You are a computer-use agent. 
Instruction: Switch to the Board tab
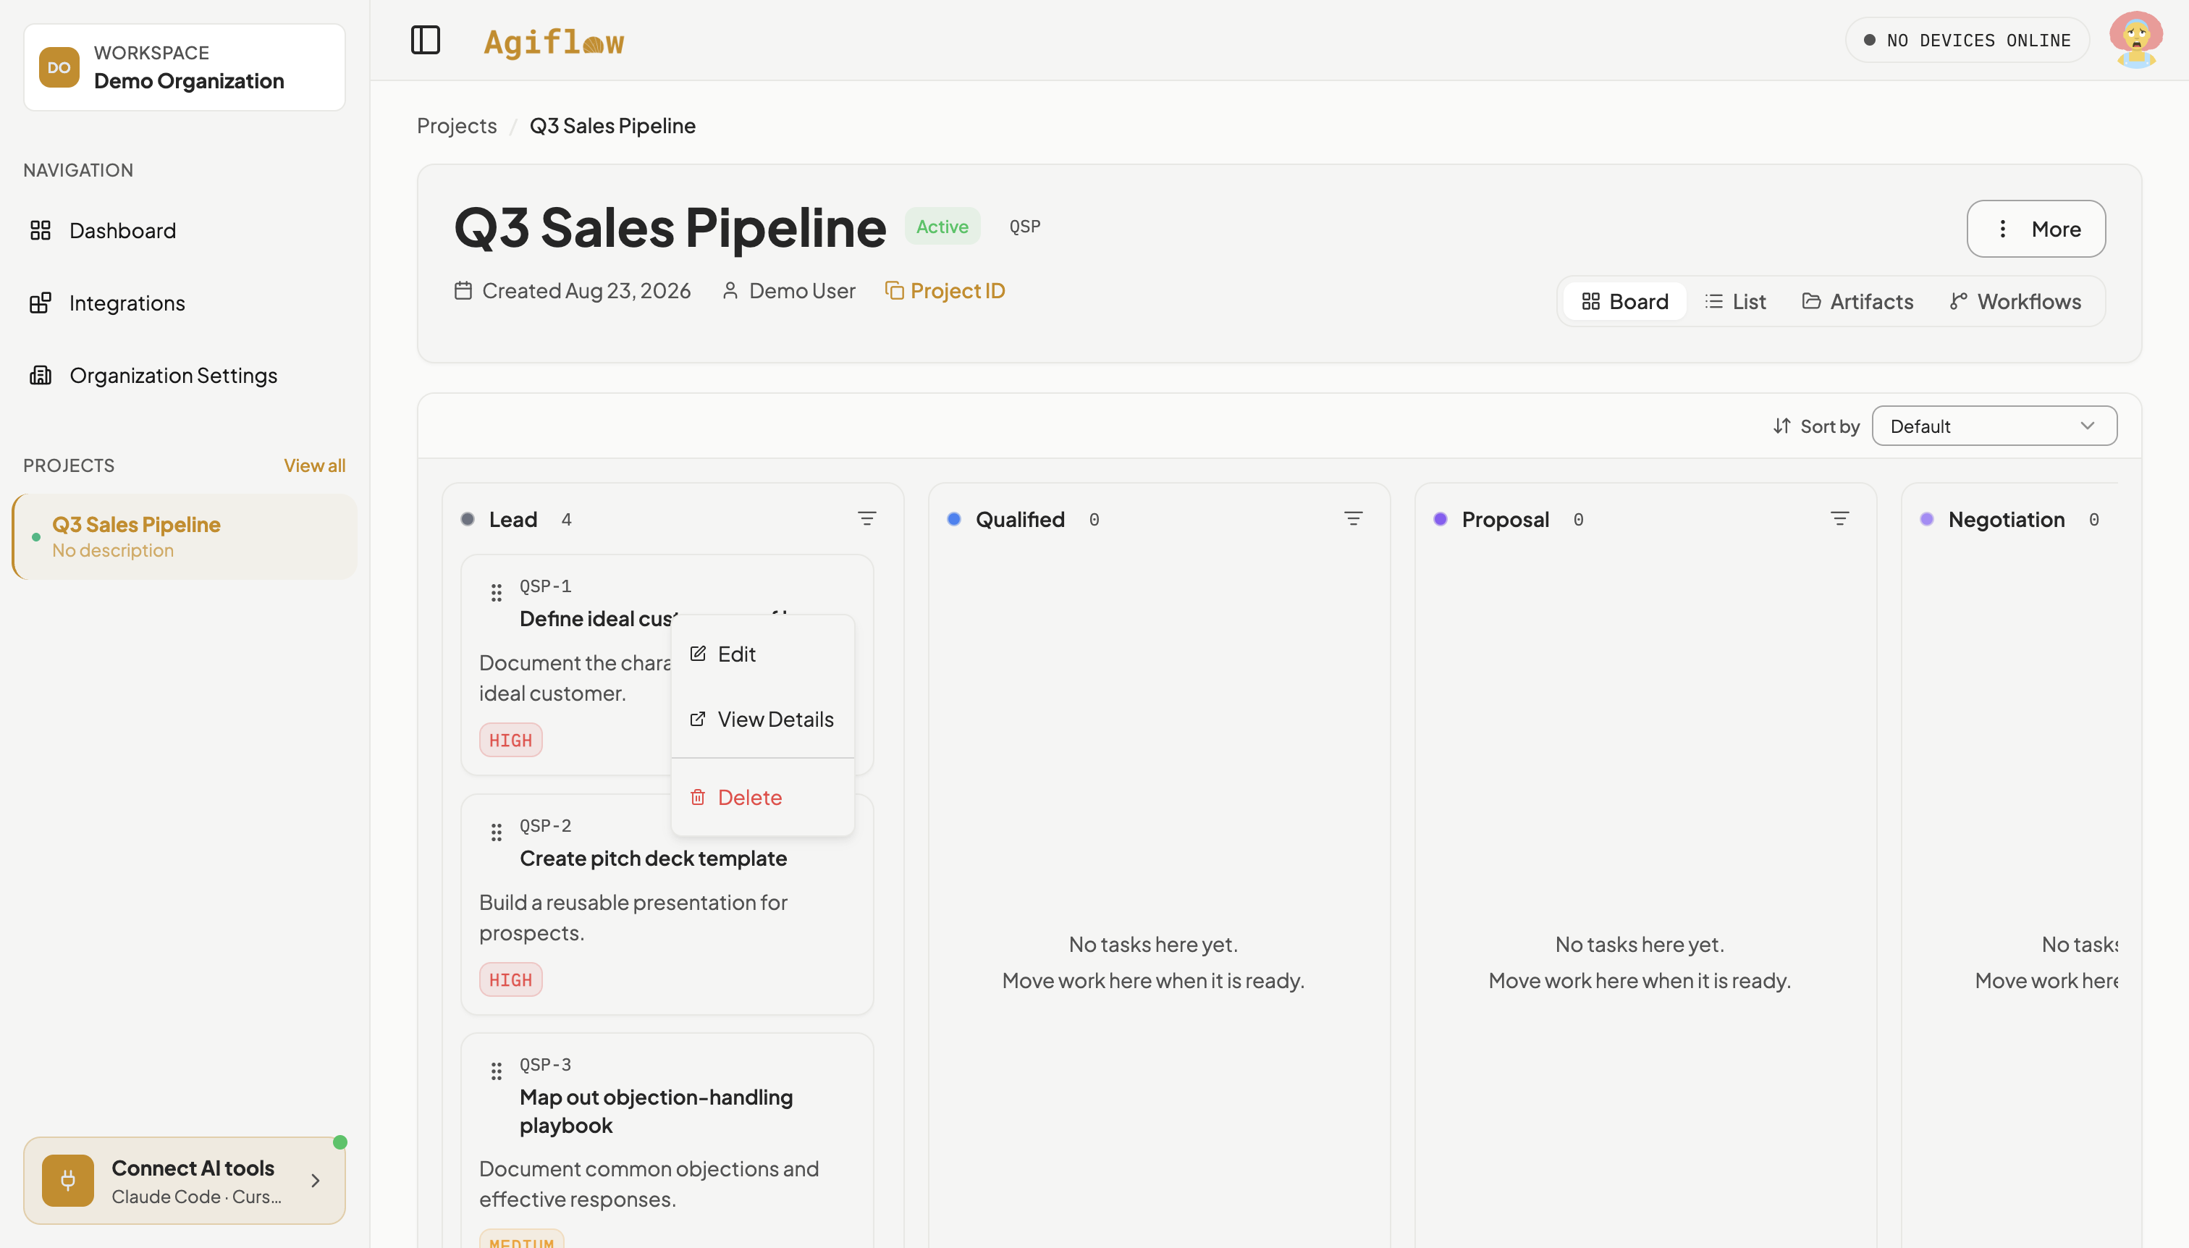click(1624, 302)
